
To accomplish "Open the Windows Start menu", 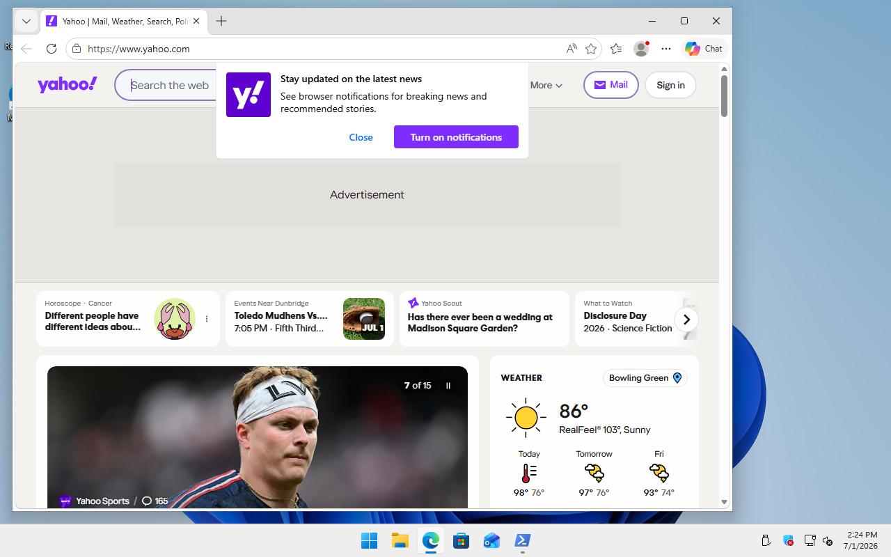I will pyautogui.click(x=369, y=540).
